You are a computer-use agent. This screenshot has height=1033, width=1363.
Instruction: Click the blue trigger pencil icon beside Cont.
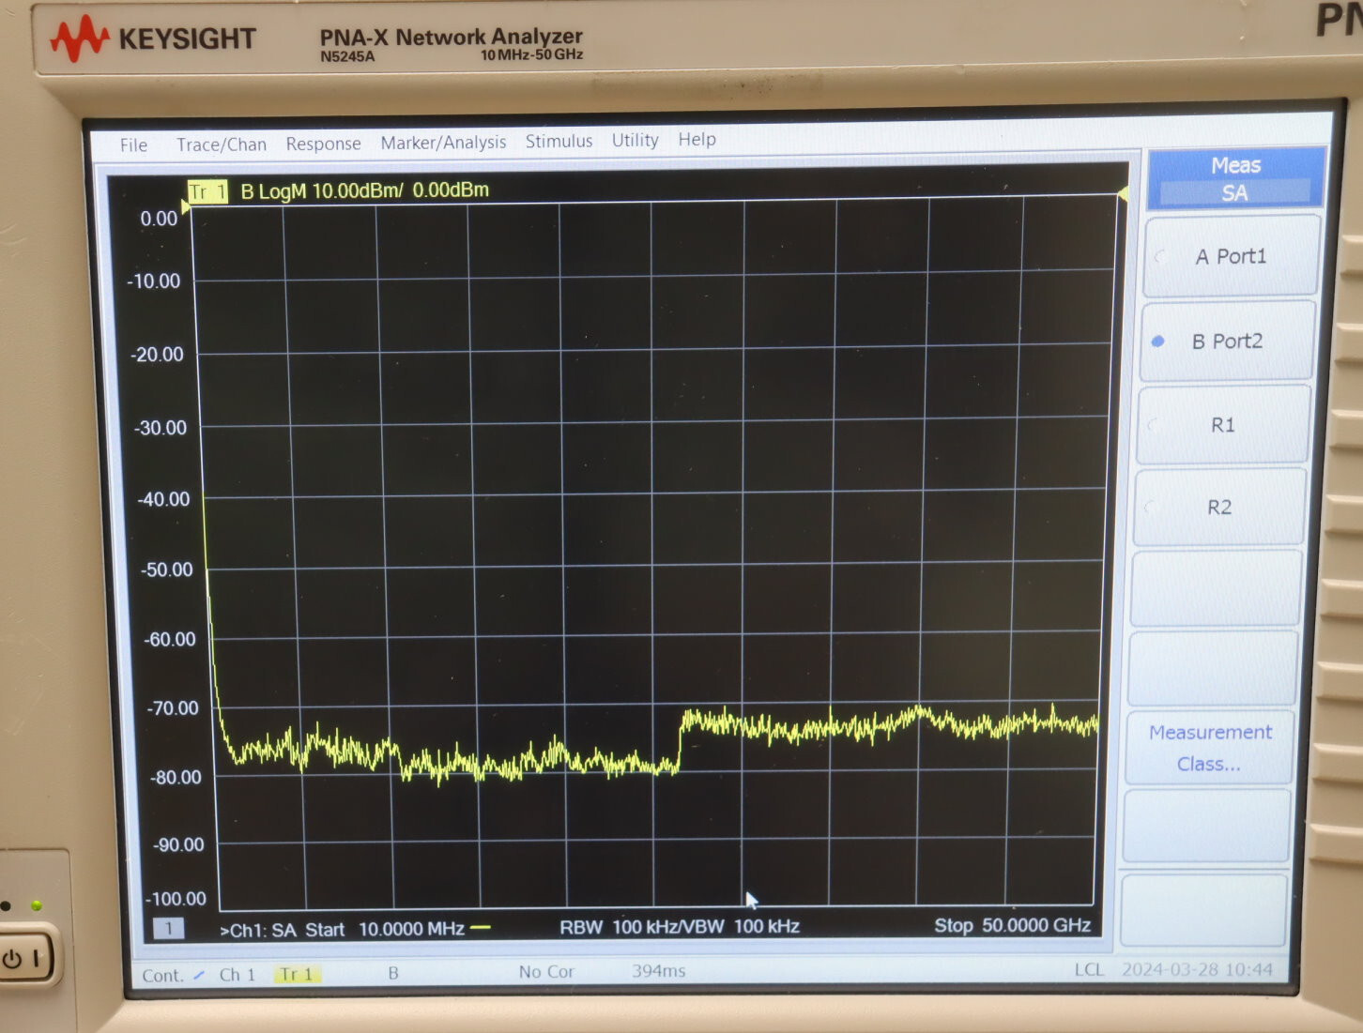click(200, 974)
